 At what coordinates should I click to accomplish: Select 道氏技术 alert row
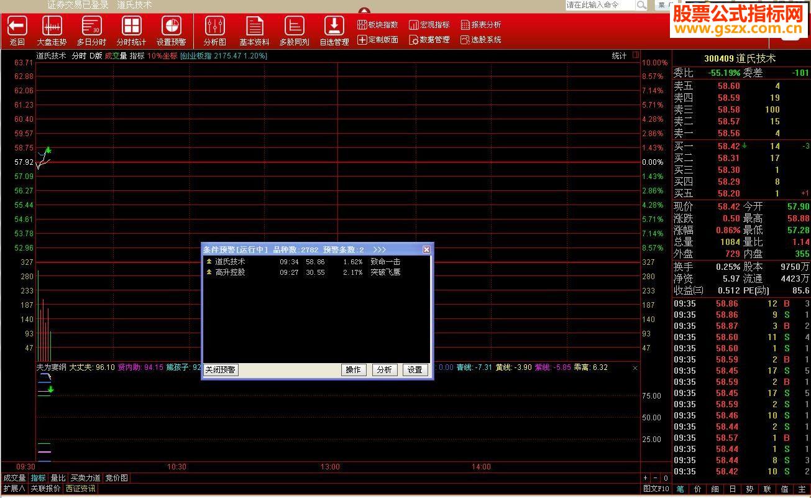(x=316, y=262)
